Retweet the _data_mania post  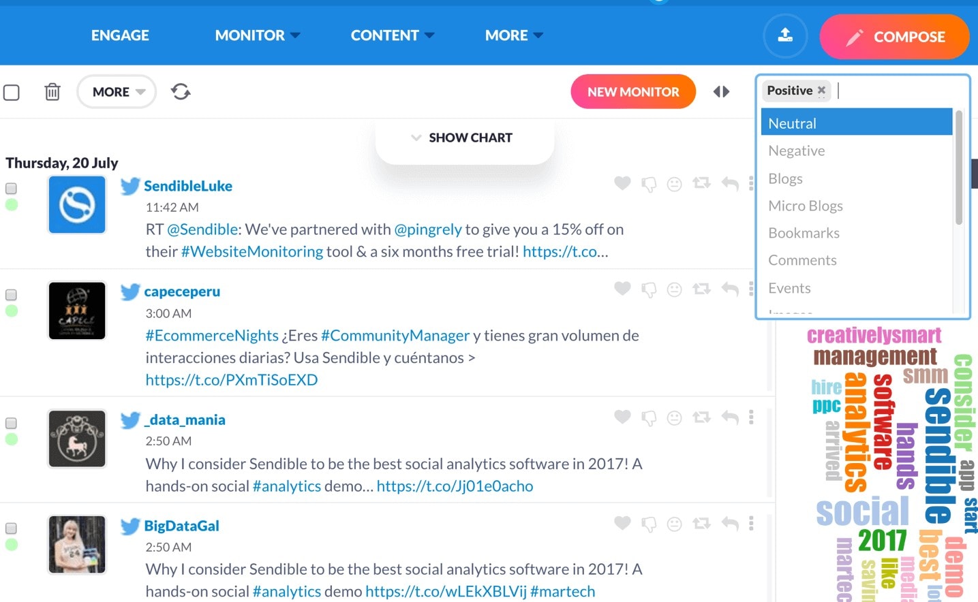701,417
